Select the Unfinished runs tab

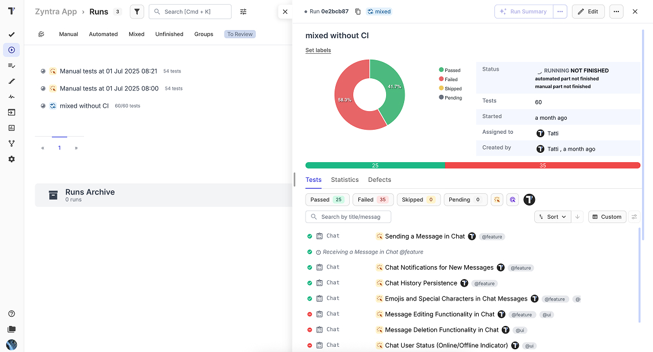click(169, 34)
